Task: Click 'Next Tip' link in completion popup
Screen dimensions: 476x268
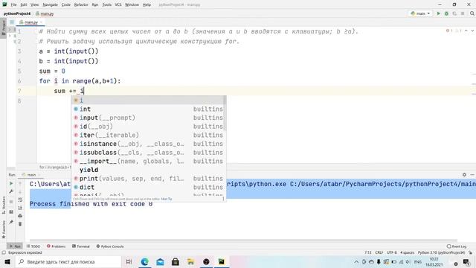Action: point(167,199)
